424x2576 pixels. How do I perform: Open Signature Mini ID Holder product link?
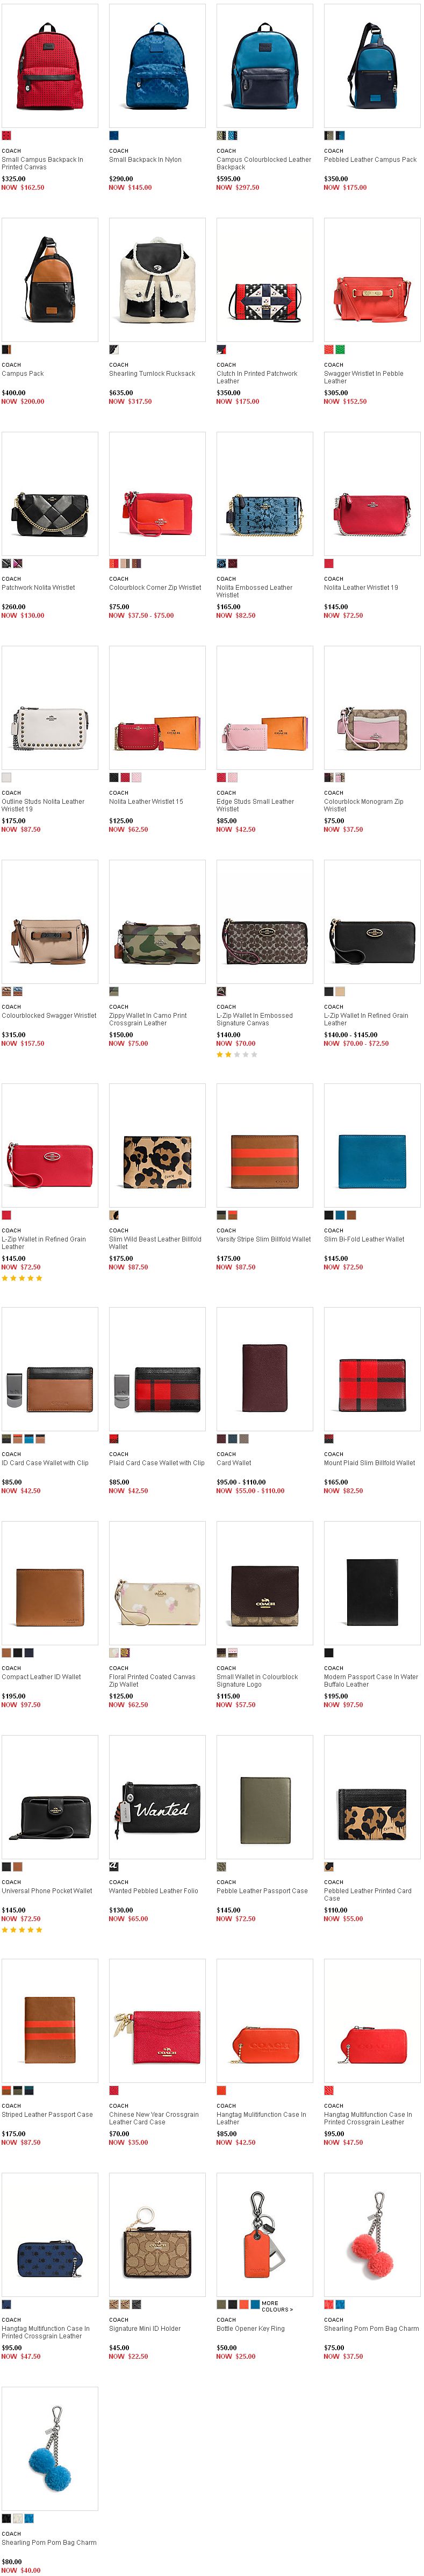click(145, 2328)
